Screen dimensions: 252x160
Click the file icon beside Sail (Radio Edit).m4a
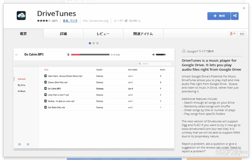45,107
